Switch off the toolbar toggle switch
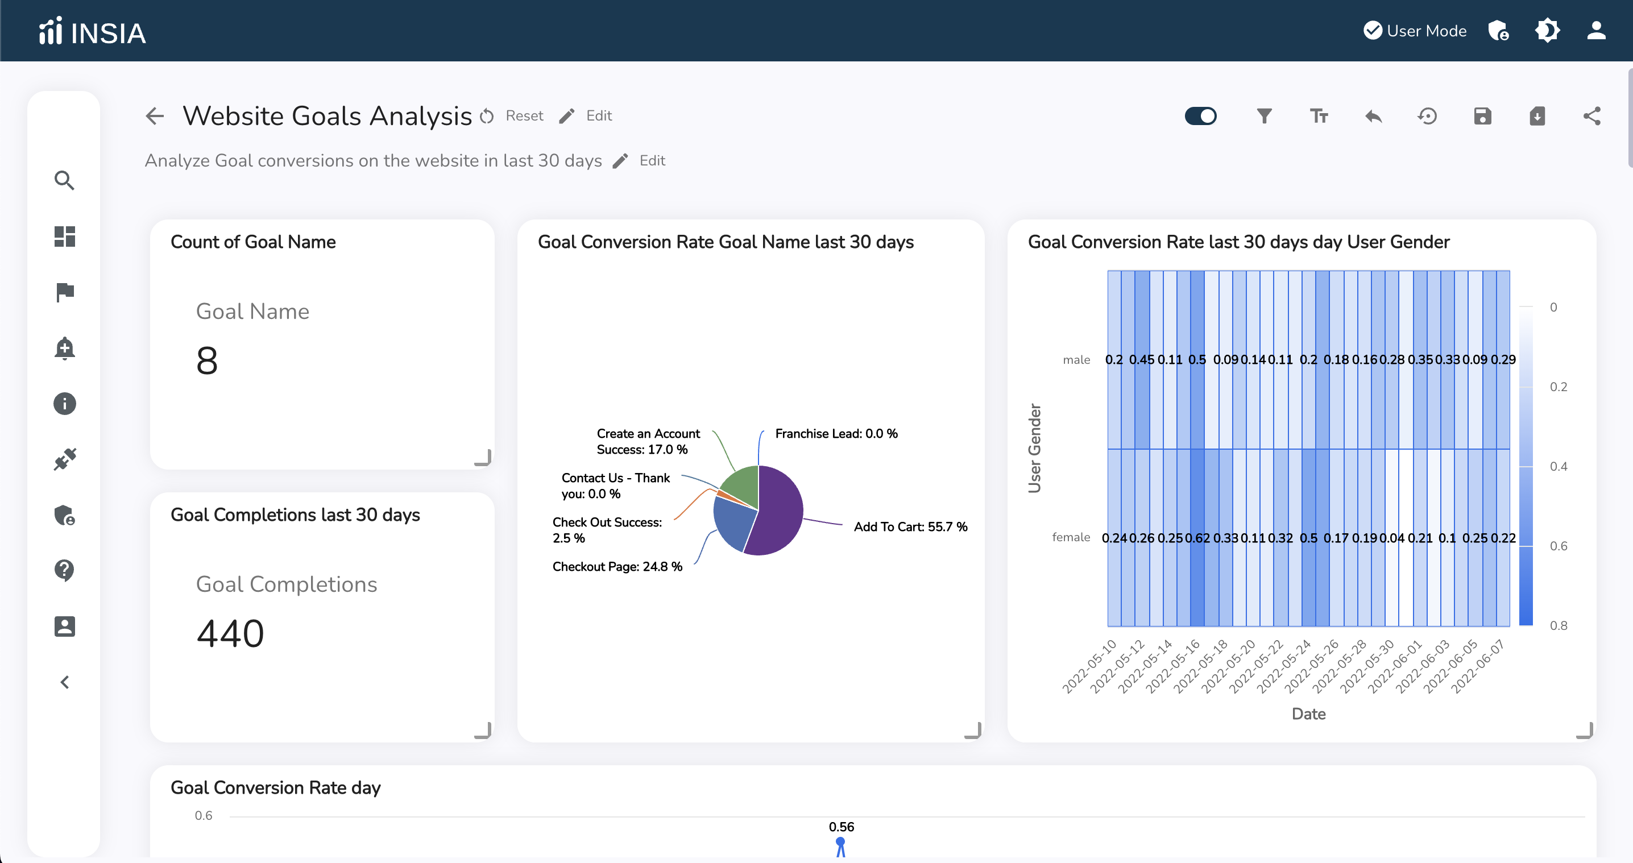The width and height of the screenshot is (1633, 863). click(1201, 116)
